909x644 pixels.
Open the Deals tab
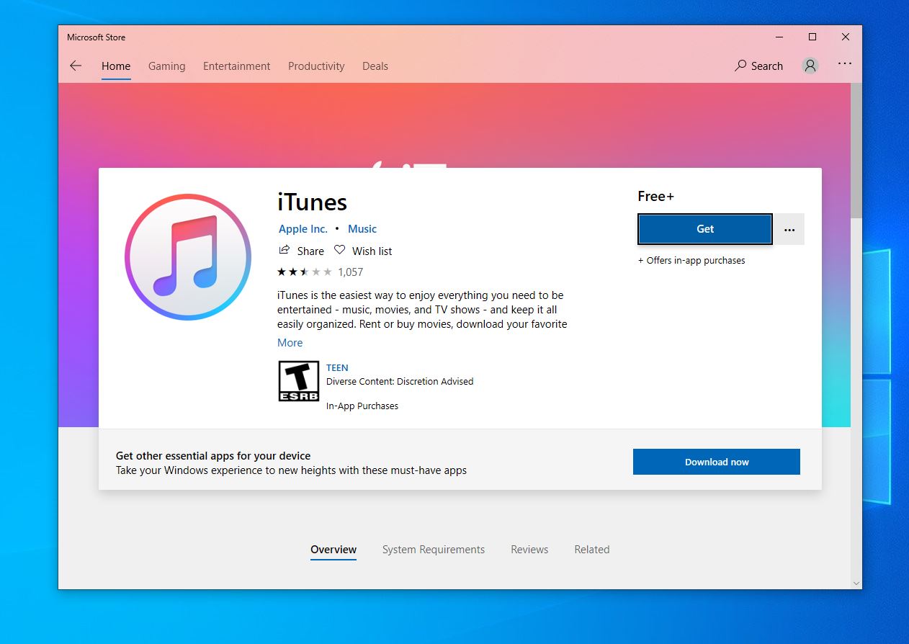click(375, 66)
